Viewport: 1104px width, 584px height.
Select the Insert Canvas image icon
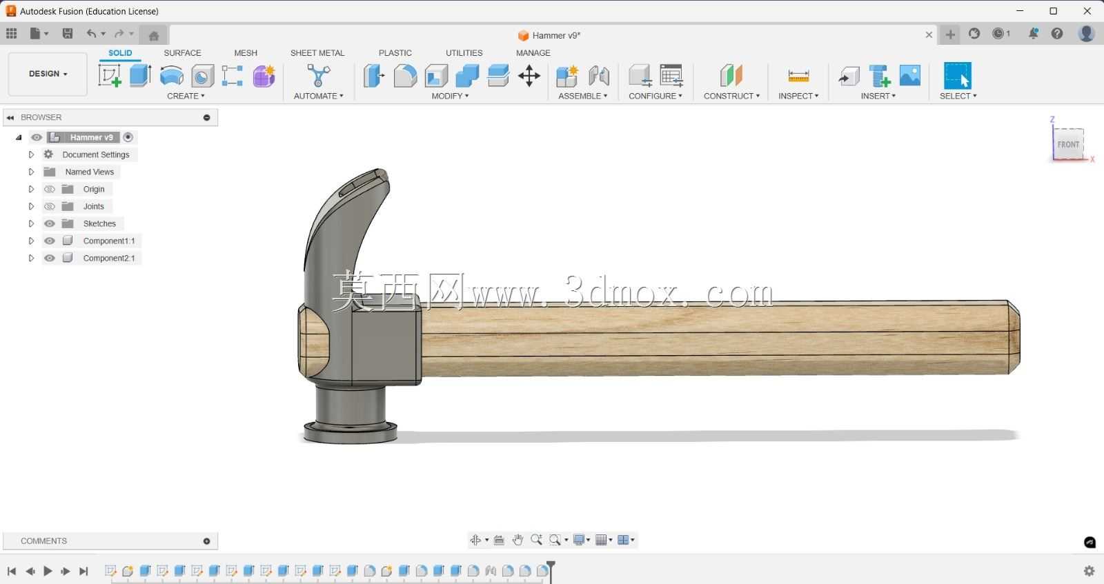point(910,75)
